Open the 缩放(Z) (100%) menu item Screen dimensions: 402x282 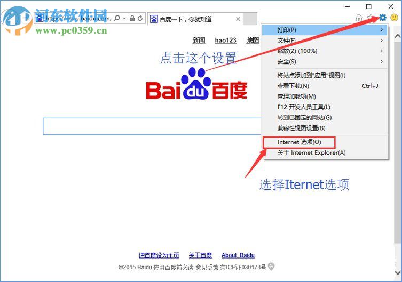(325, 51)
